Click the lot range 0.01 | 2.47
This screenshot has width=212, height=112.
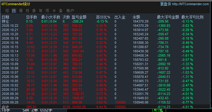(x=49, y=94)
